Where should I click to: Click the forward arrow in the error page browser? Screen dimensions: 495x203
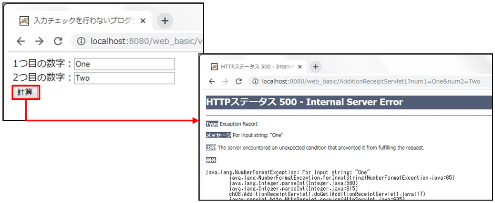[226, 81]
